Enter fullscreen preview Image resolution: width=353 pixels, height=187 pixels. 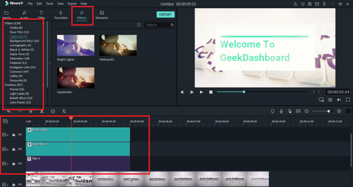tap(348, 100)
